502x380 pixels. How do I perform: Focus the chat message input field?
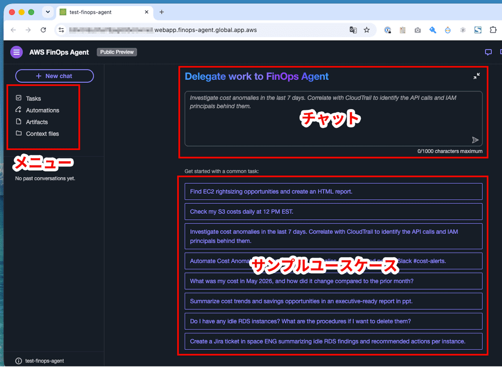point(333,118)
